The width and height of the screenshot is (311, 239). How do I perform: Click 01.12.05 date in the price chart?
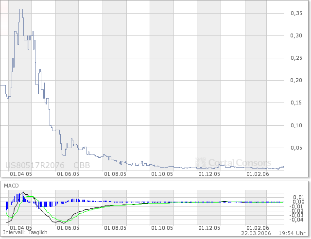click(210, 172)
